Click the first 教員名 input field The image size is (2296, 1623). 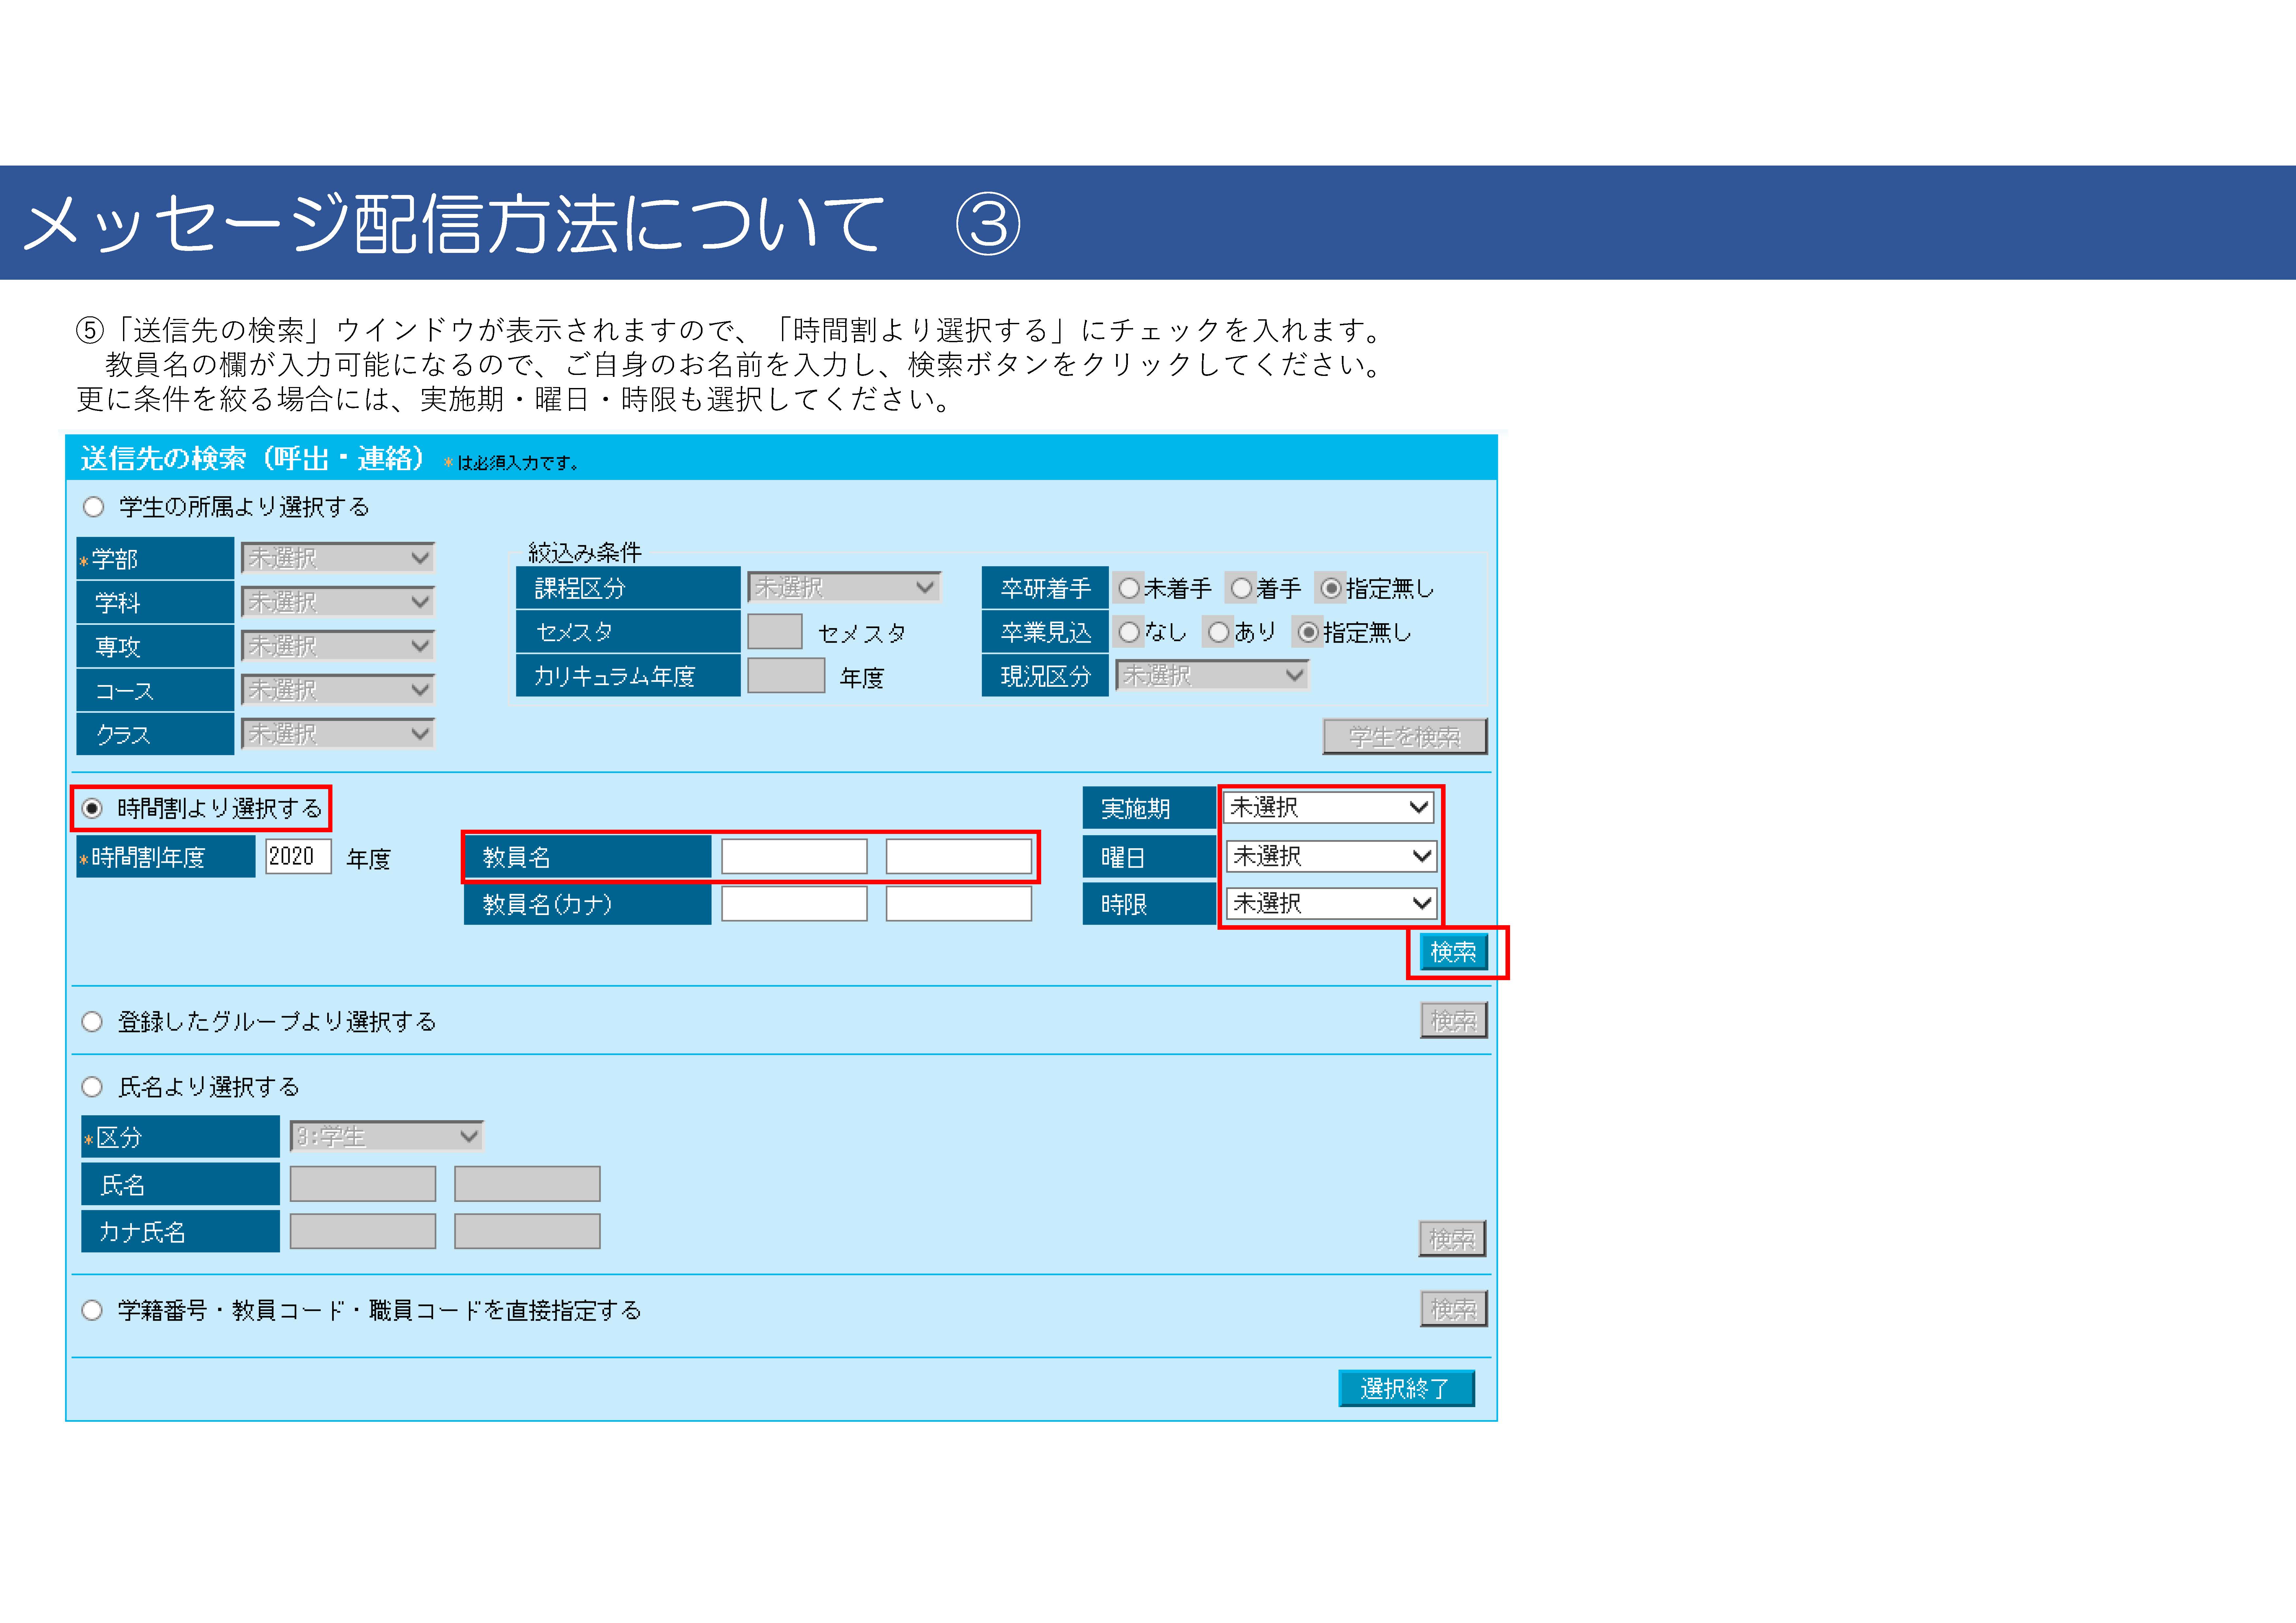point(794,857)
